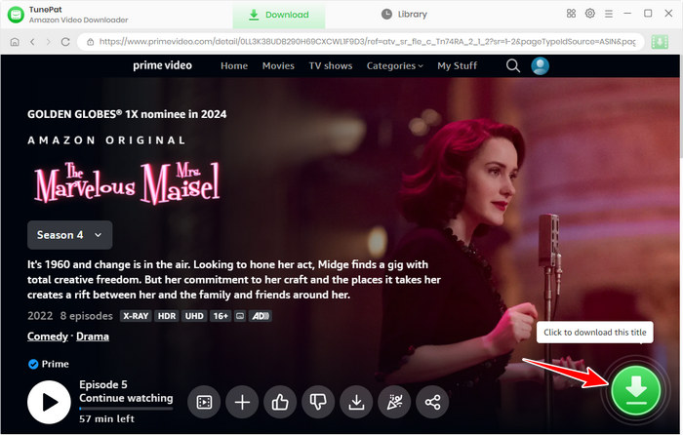The width and height of the screenshot is (683, 435).
Task: Click the prime video logo
Action: pos(162,65)
